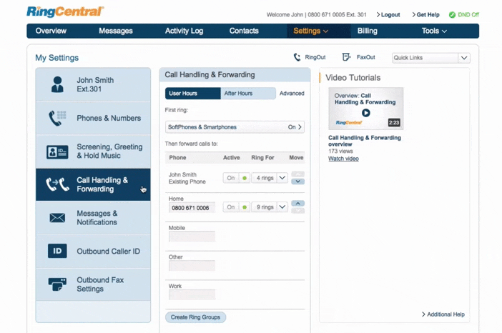The height and width of the screenshot is (333, 502).
Task: Click the Outbound Fax Settings icon
Action: pos(57,284)
